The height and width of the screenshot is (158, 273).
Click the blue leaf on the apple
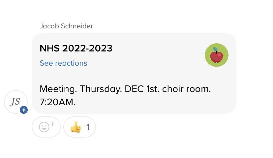[215, 50]
